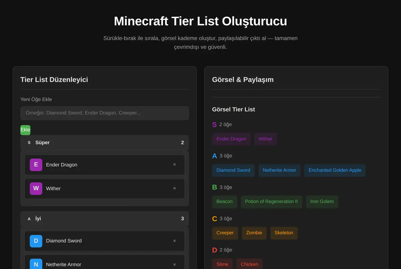This screenshot has width=401, height=269.
Task: Click the Iron Golem chip
Action: click(322, 202)
